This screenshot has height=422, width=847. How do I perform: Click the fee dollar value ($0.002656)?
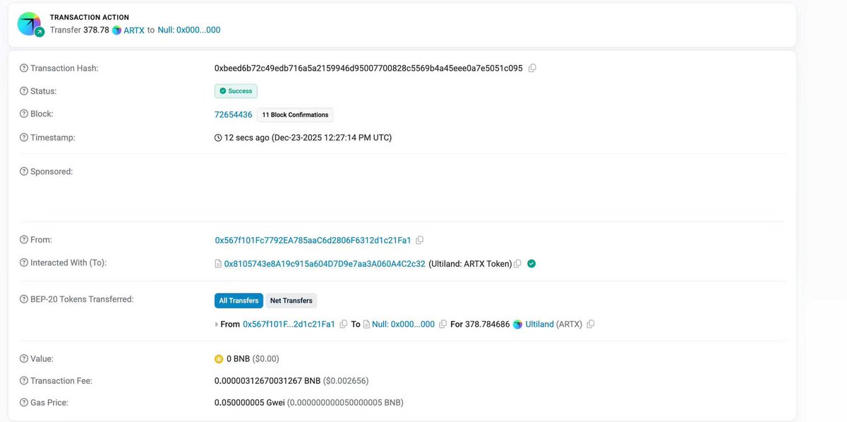coord(346,381)
